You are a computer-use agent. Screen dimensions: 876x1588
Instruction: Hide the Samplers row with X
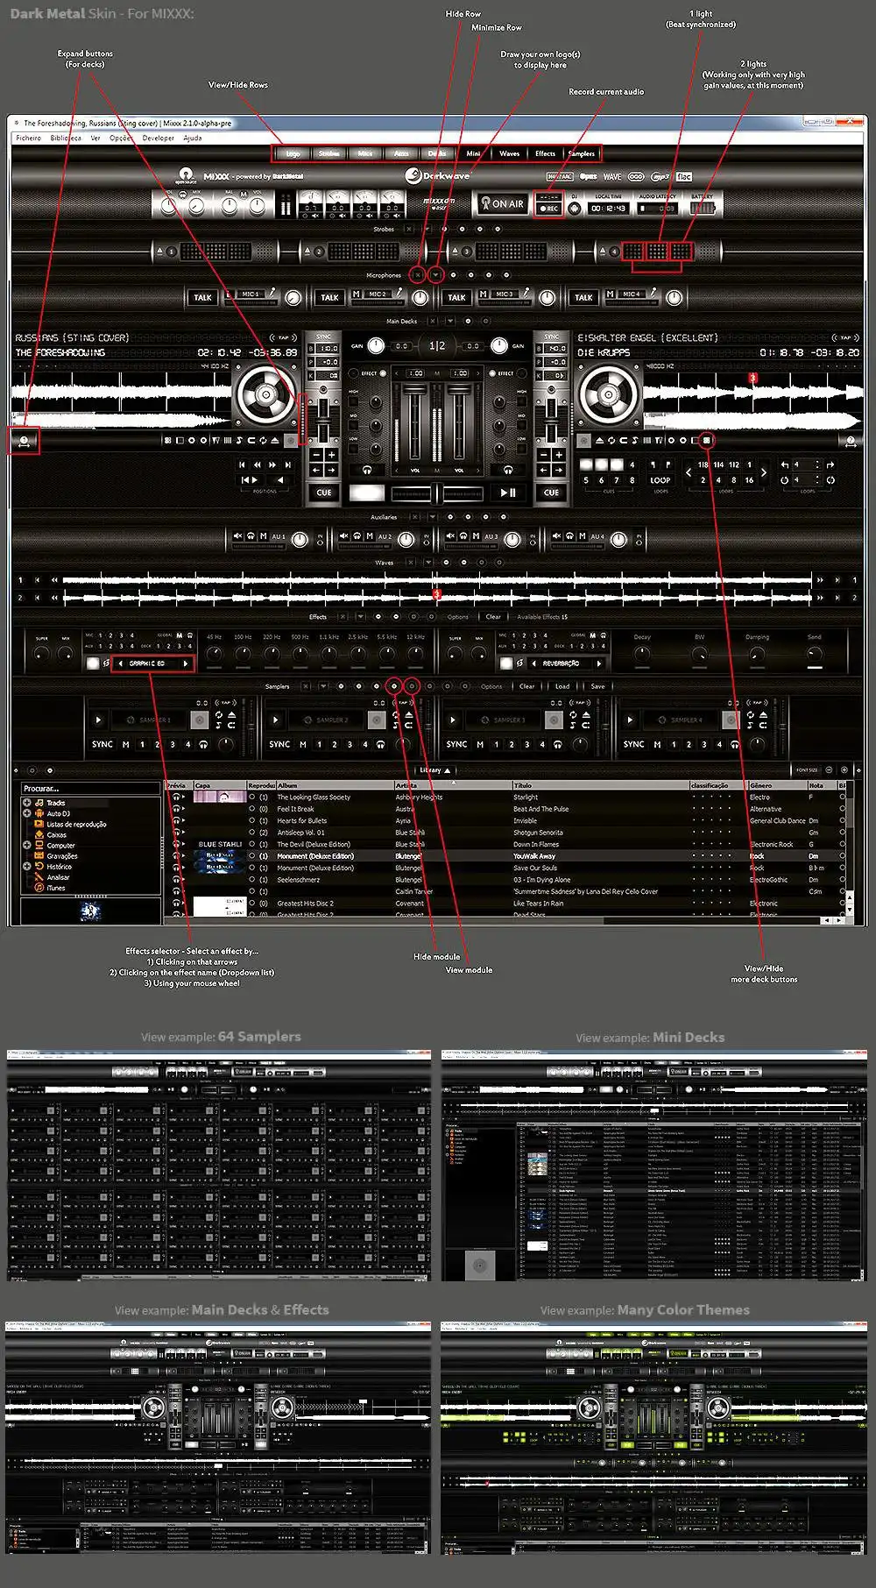pos(305,686)
